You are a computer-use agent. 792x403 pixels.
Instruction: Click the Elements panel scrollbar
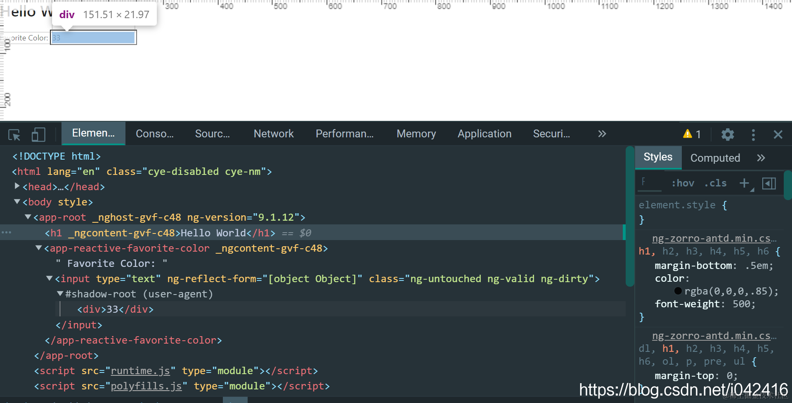[630, 216]
